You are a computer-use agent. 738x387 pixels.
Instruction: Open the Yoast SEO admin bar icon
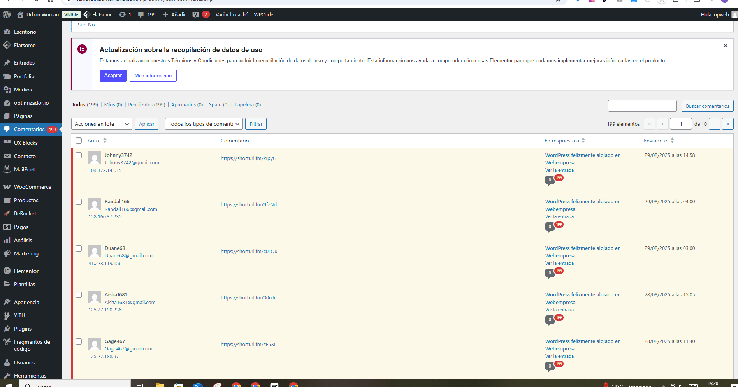(196, 14)
